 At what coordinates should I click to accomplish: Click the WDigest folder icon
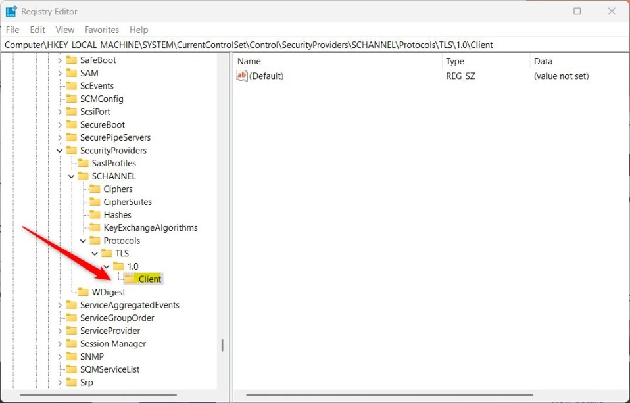pos(83,291)
